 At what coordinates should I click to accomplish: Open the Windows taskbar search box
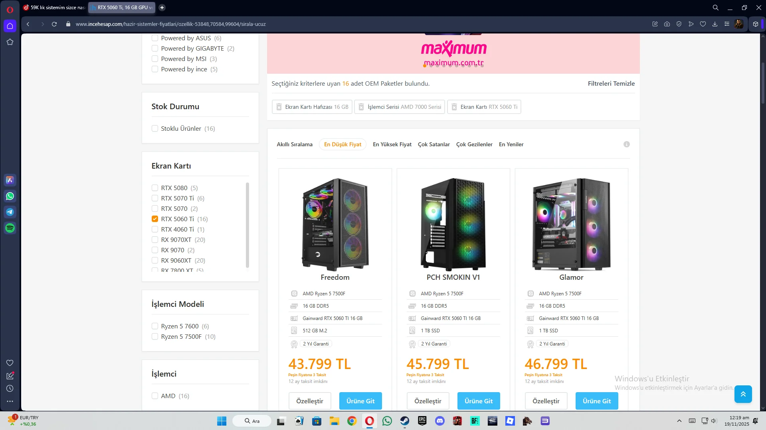click(x=252, y=421)
